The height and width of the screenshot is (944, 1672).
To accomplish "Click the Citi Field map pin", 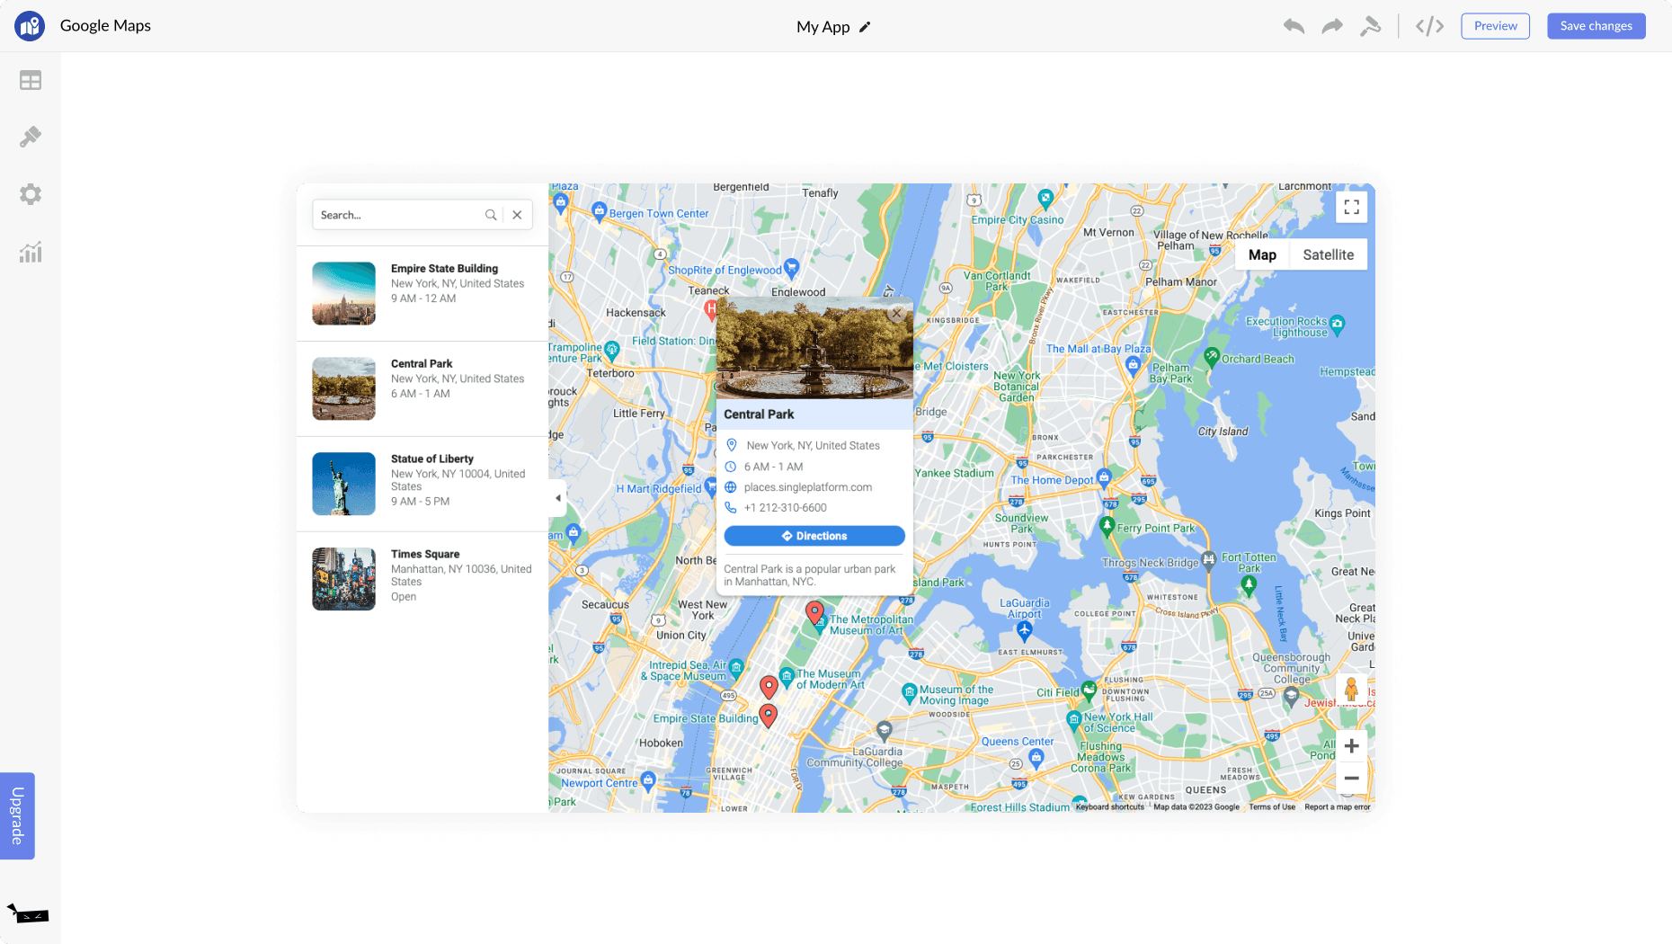I will pos(1089,690).
